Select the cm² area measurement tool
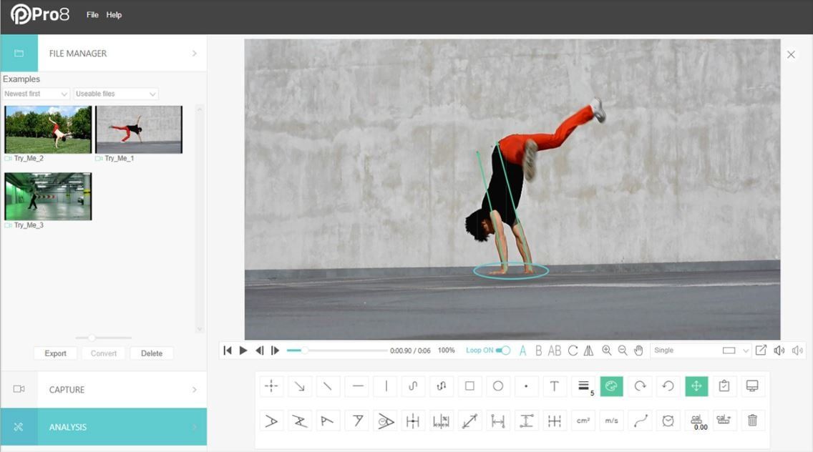Image resolution: width=813 pixels, height=452 pixels. point(583,421)
